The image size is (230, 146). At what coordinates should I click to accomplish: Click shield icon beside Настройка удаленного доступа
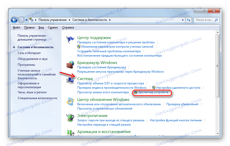point(154,88)
